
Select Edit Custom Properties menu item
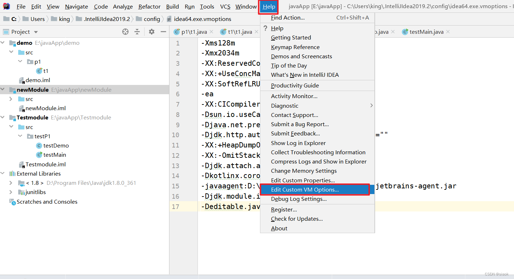[318, 180]
